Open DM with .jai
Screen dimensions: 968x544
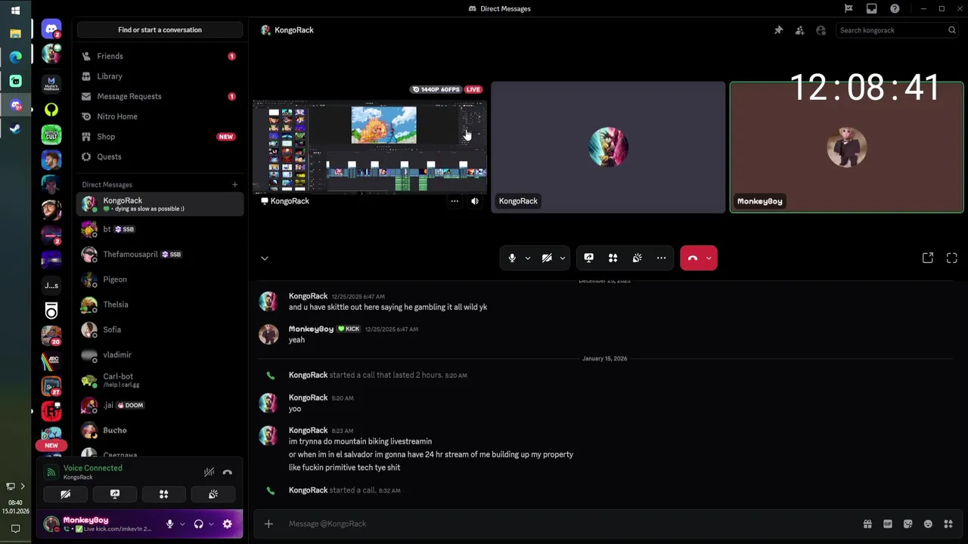tap(160, 405)
